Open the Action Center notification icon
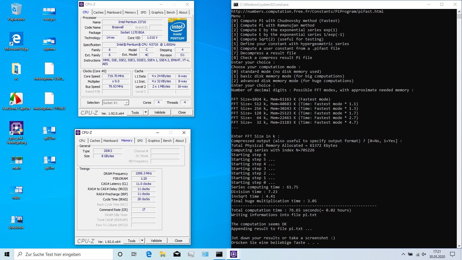The height and width of the screenshot is (260, 462). point(452,254)
